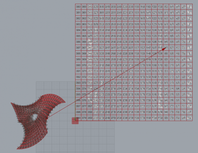Click the cell numbered 358
The width and height of the screenshot is (198, 153).
coord(90,112)
